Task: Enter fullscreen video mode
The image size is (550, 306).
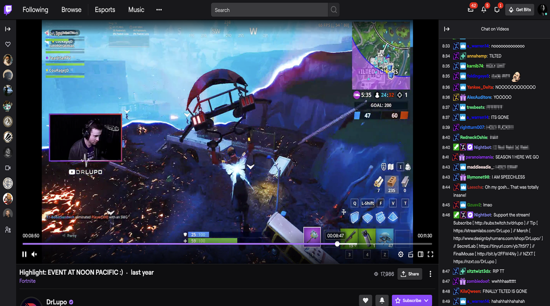Action: [430, 254]
